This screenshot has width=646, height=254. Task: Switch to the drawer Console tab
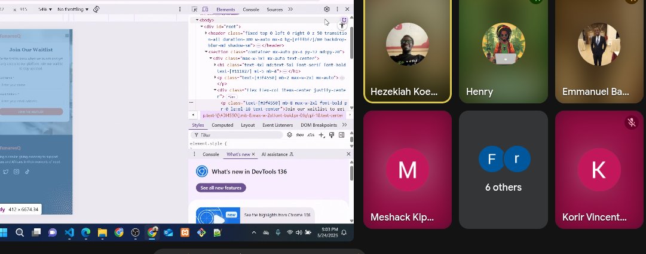[211, 155]
